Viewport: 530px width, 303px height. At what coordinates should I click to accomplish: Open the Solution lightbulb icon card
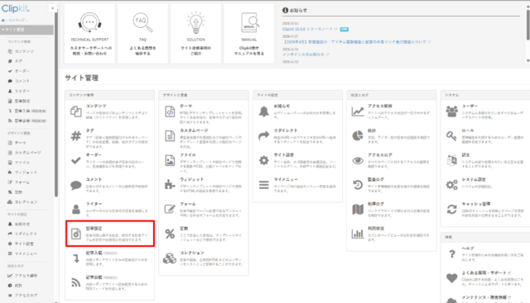(x=195, y=33)
